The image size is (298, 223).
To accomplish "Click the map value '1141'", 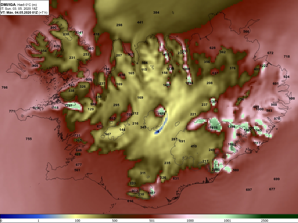I will (x=79, y=33).
